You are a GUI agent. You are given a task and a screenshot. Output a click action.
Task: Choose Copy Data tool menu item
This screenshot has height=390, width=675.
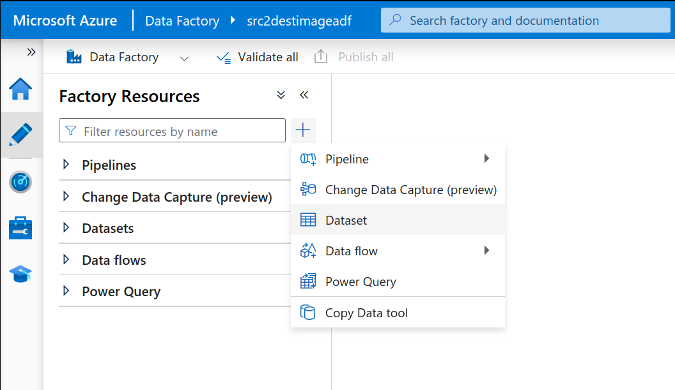398,313
